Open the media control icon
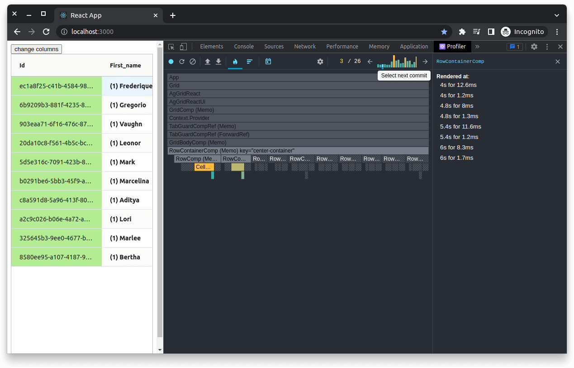 click(476, 32)
